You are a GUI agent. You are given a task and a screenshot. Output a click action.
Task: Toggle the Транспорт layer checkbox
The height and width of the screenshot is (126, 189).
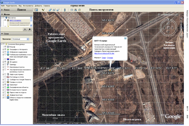point(5,85)
